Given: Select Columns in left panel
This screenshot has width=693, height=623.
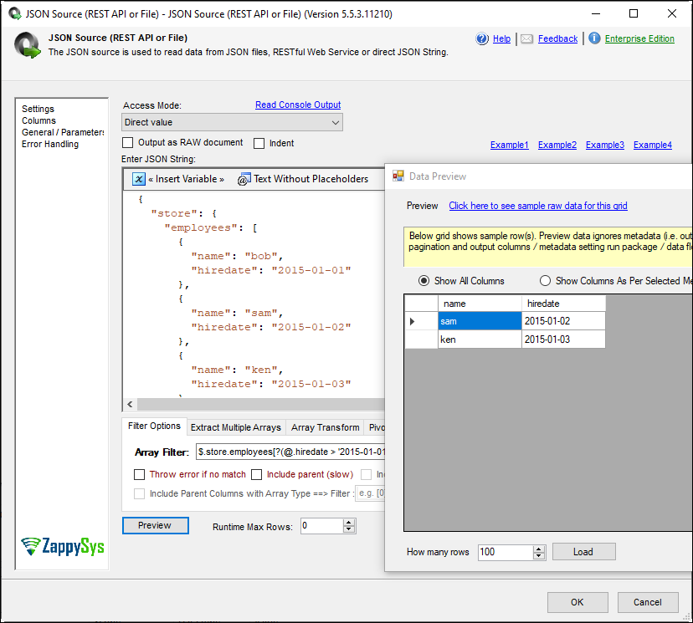Looking at the screenshot, I should pos(38,120).
